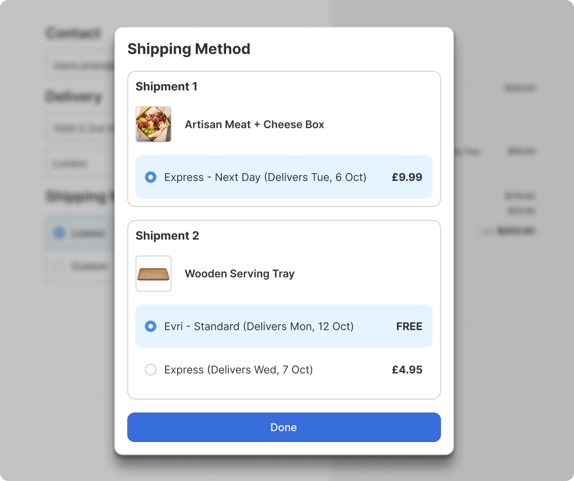
Task: Click the £9.99 shipping price
Action: point(407,177)
